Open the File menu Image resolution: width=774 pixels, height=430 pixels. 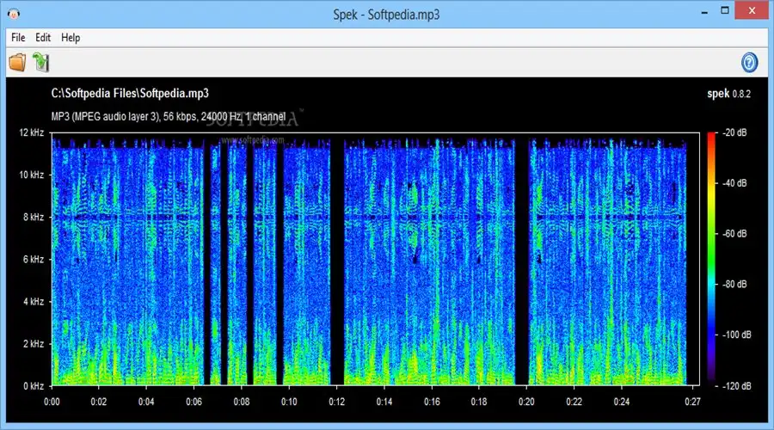pyautogui.click(x=18, y=38)
